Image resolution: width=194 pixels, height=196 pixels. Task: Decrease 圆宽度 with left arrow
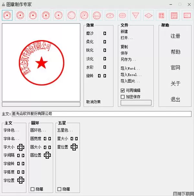tap(45, 139)
